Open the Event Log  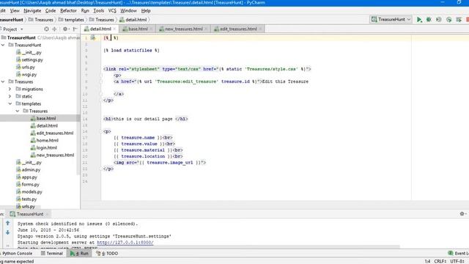458,253
